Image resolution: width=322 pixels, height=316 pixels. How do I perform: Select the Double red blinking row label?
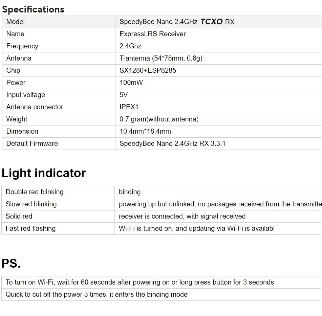35,192
